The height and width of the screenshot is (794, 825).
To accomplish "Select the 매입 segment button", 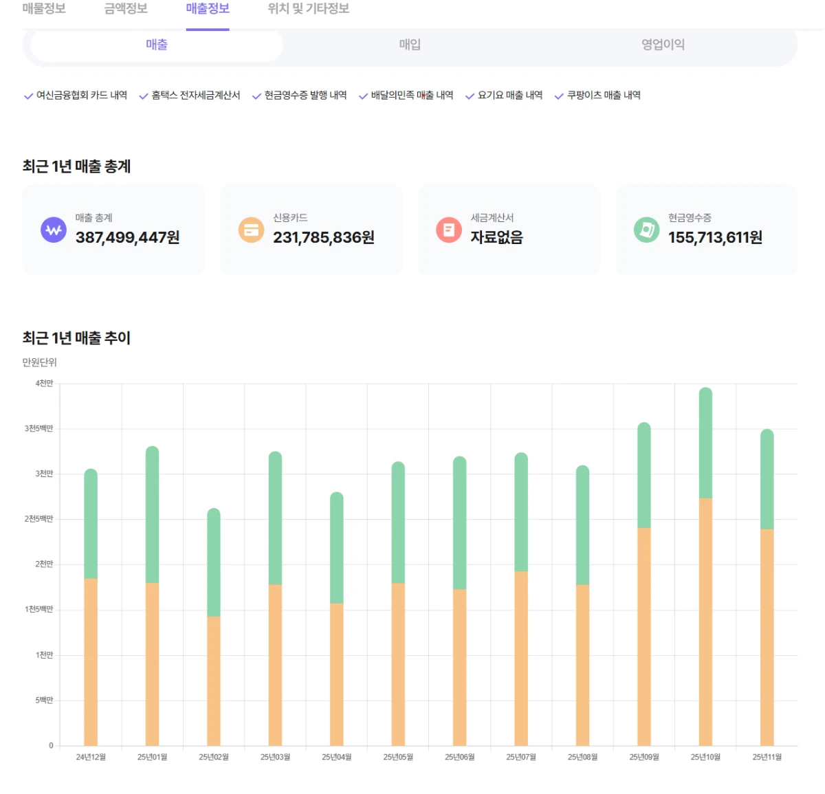I will 410,45.
